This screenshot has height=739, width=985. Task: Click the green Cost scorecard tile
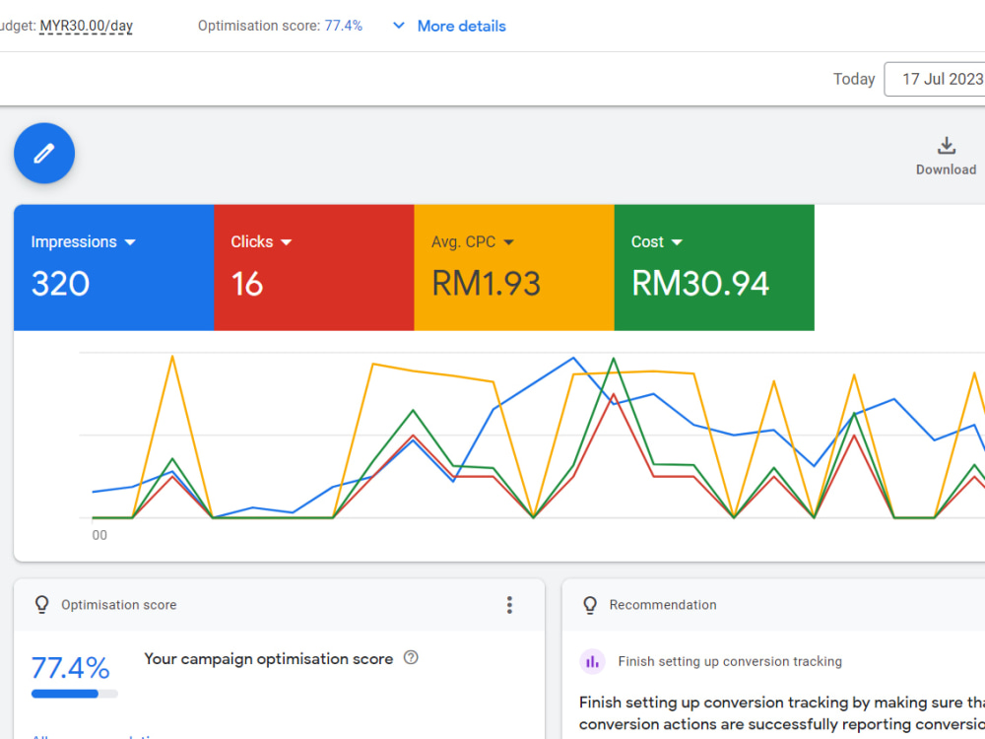coord(714,268)
